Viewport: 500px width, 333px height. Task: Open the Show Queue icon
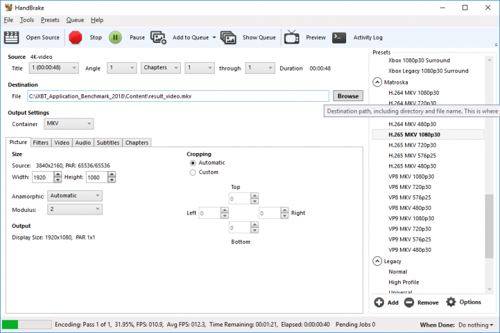228,38
